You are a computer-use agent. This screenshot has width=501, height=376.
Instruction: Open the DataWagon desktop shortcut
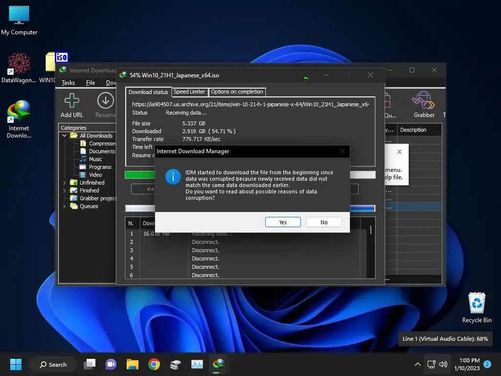(19, 68)
